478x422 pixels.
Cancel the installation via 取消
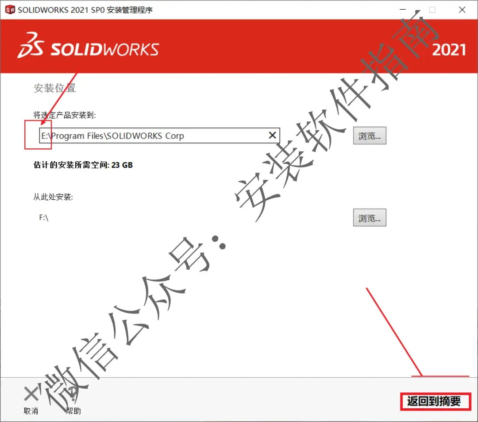[x=31, y=401]
